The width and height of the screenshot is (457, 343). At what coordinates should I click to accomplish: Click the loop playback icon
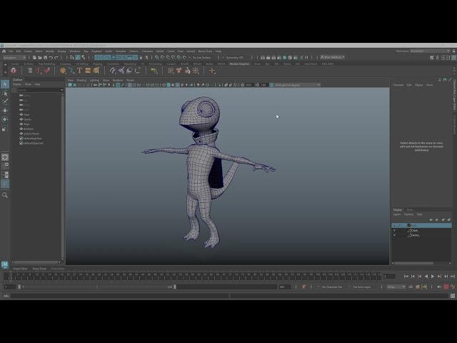[411, 287]
